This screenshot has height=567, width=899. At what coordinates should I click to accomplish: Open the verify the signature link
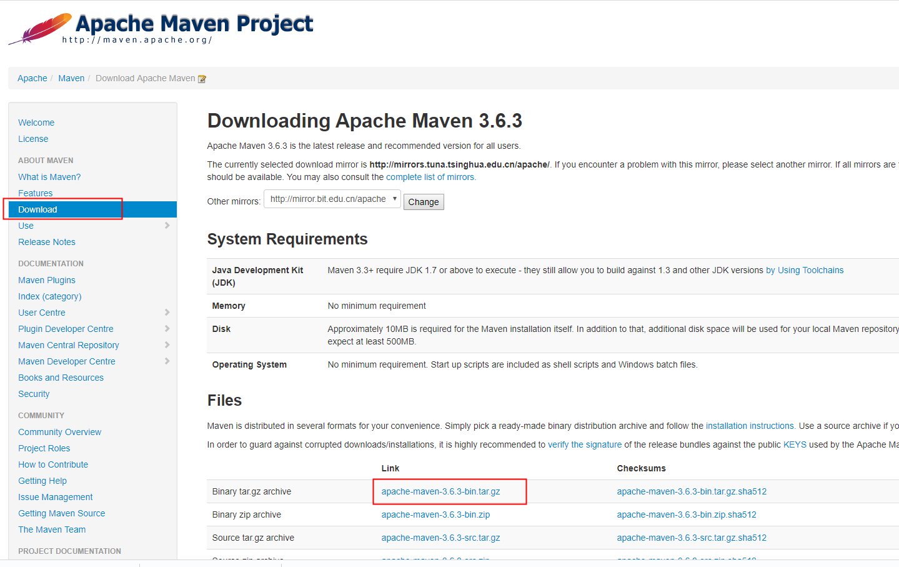[x=585, y=444]
